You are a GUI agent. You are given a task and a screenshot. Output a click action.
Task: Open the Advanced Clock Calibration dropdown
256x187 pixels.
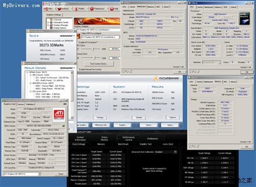pyautogui.click(x=175, y=152)
